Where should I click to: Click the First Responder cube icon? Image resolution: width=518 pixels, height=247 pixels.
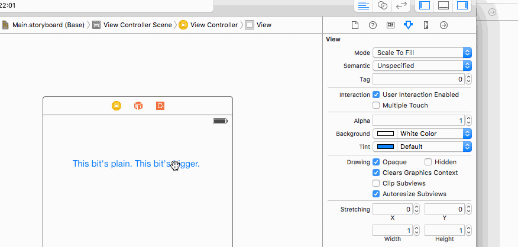coord(138,106)
